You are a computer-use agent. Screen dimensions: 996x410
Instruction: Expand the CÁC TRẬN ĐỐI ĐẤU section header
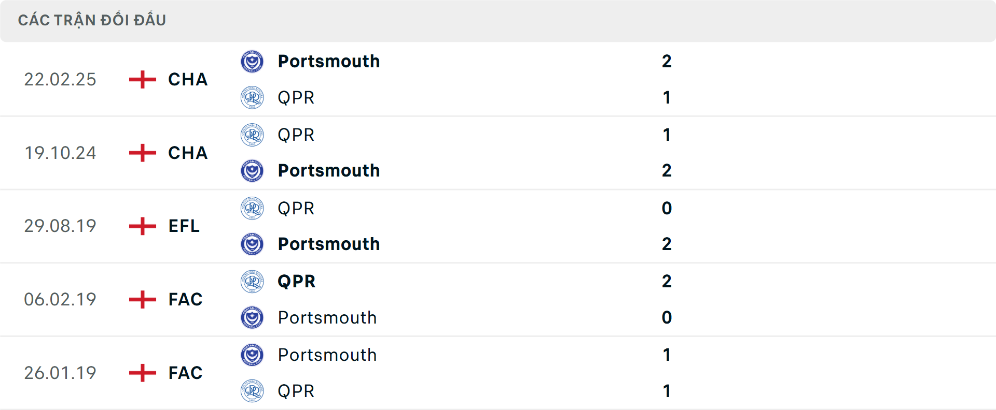click(498, 20)
